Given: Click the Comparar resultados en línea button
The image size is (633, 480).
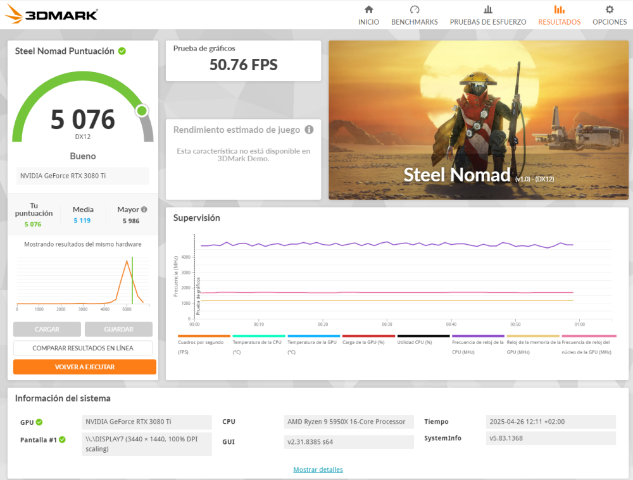Looking at the screenshot, I should [83, 348].
